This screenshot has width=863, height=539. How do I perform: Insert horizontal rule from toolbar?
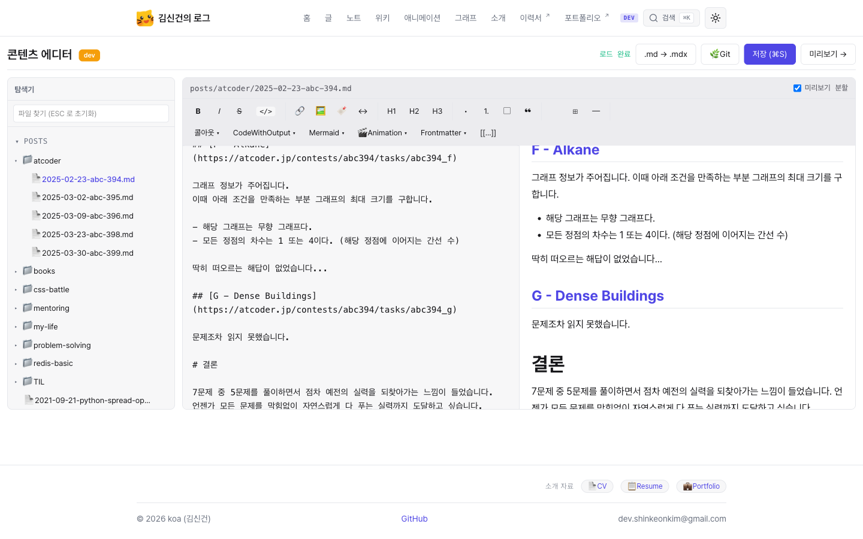(596, 111)
